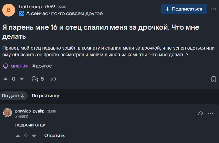
Task: Switch to the По рейтингу tab
Action: pyautogui.click(x=45, y=96)
